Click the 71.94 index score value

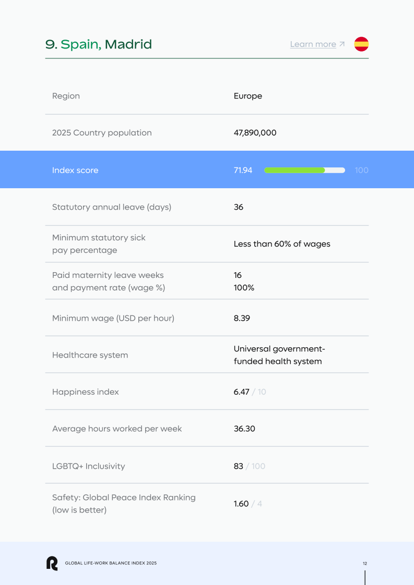pos(243,170)
